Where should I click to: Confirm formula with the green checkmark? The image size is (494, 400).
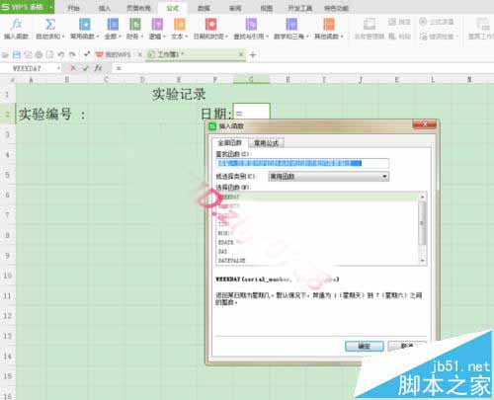pos(86,68)
